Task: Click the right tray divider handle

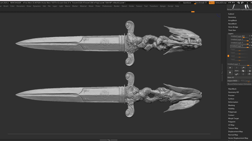Action: 222,73
